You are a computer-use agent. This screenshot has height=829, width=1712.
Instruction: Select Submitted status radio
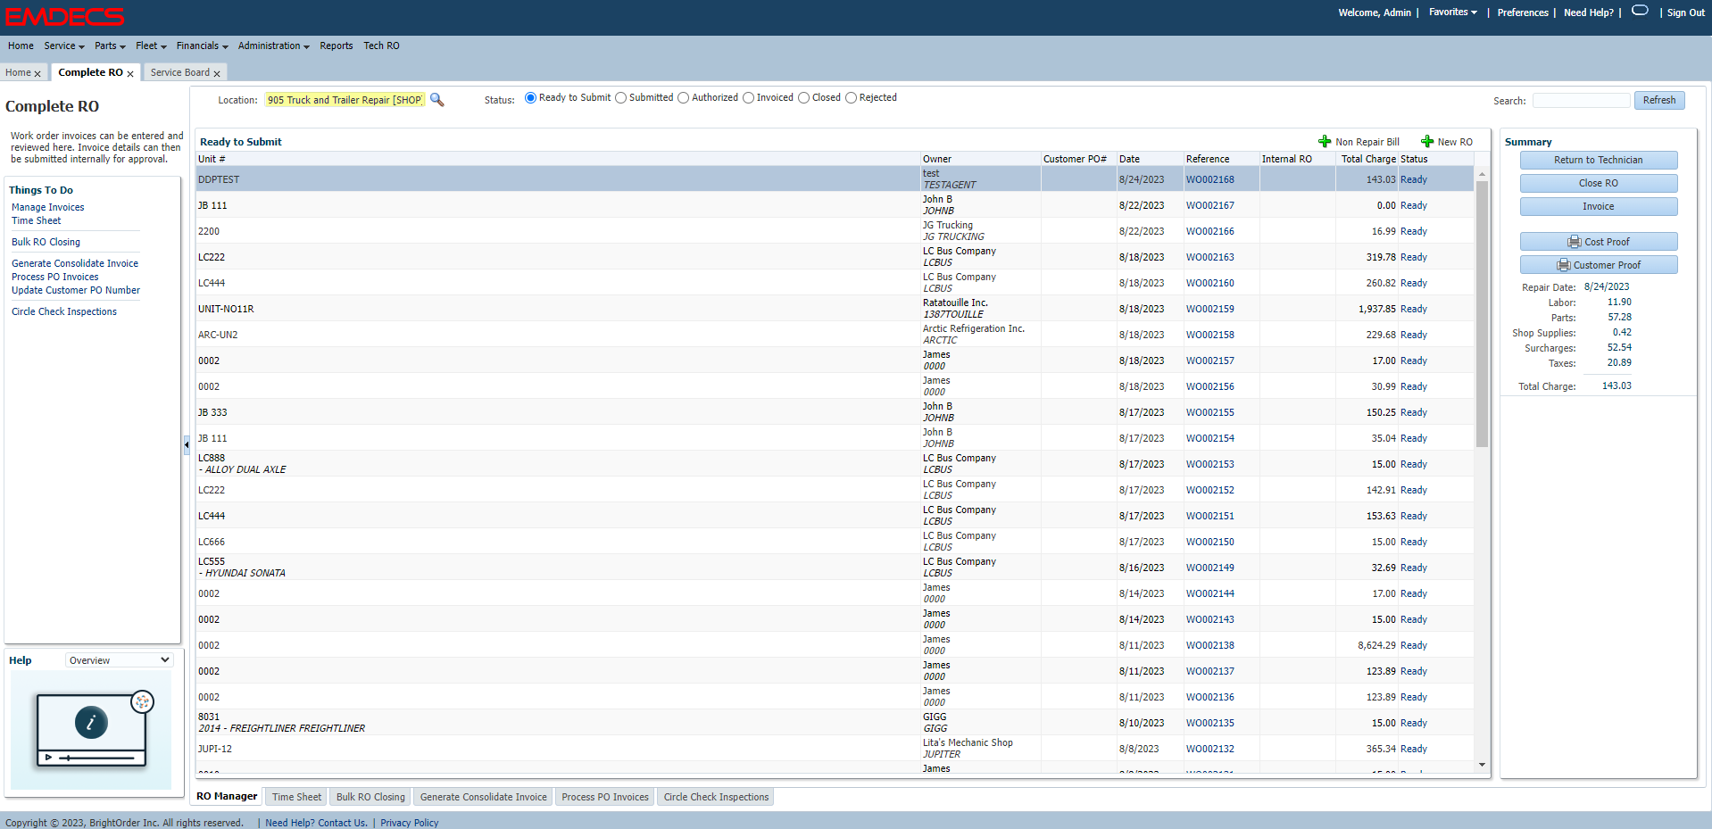click(621, 98)
